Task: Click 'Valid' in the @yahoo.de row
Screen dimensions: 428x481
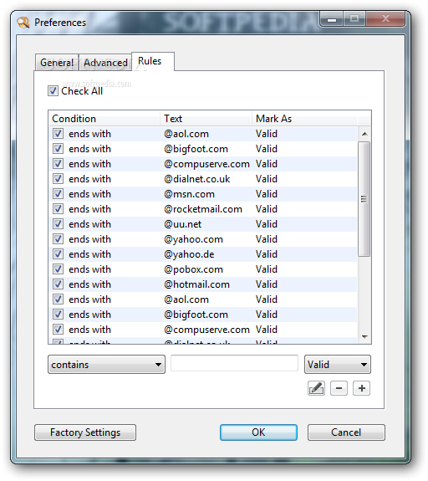Action: 267,254
